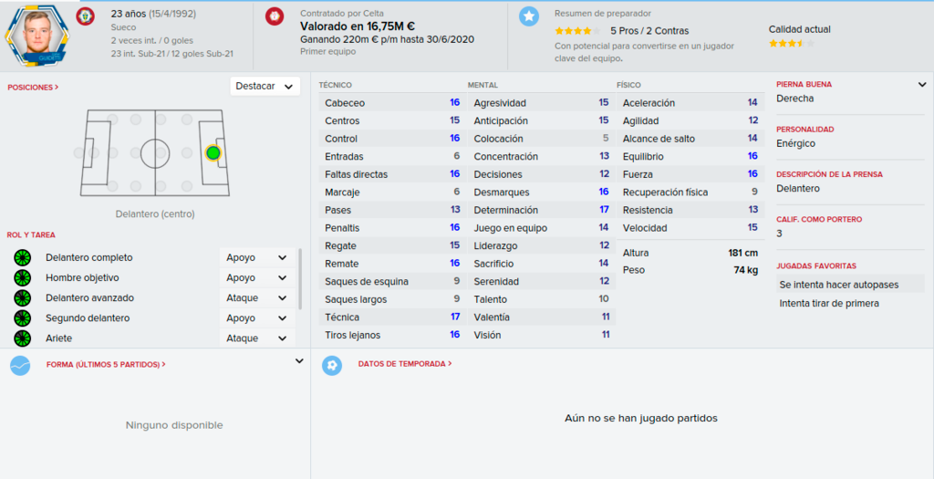The image size is (934, 479).
Task: Open Forma (últimos 5 partidos) link
Action: pos(106,365)
